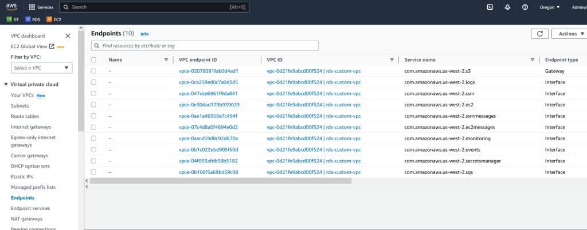Screen dimensions: 587x230
Task: Open endpoint vpce-04f053afdb58b5182
Action: [208, 161]
